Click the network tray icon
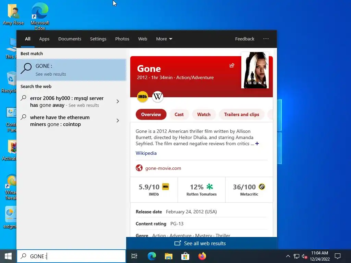351x263 pixels. 296,256
